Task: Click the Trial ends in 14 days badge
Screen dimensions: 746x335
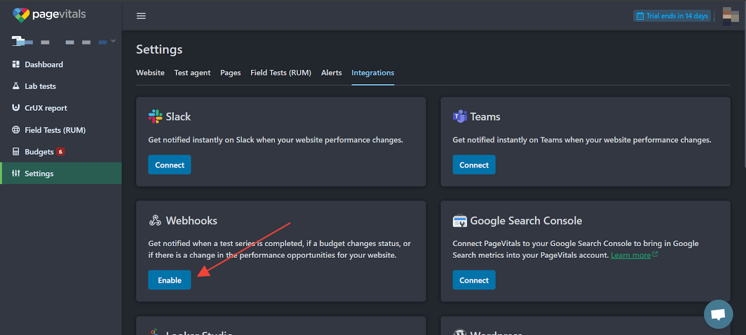Action: pos(672,16)
